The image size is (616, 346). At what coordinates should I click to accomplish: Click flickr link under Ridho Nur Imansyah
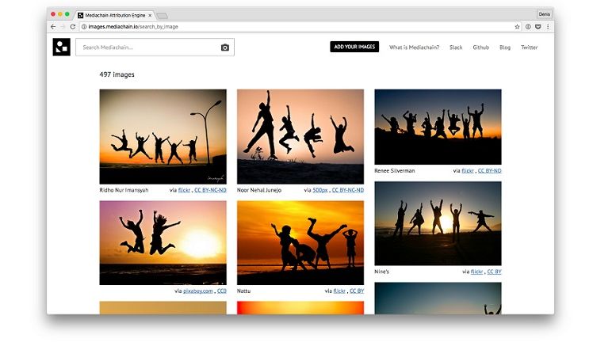(x=184, y=190)
